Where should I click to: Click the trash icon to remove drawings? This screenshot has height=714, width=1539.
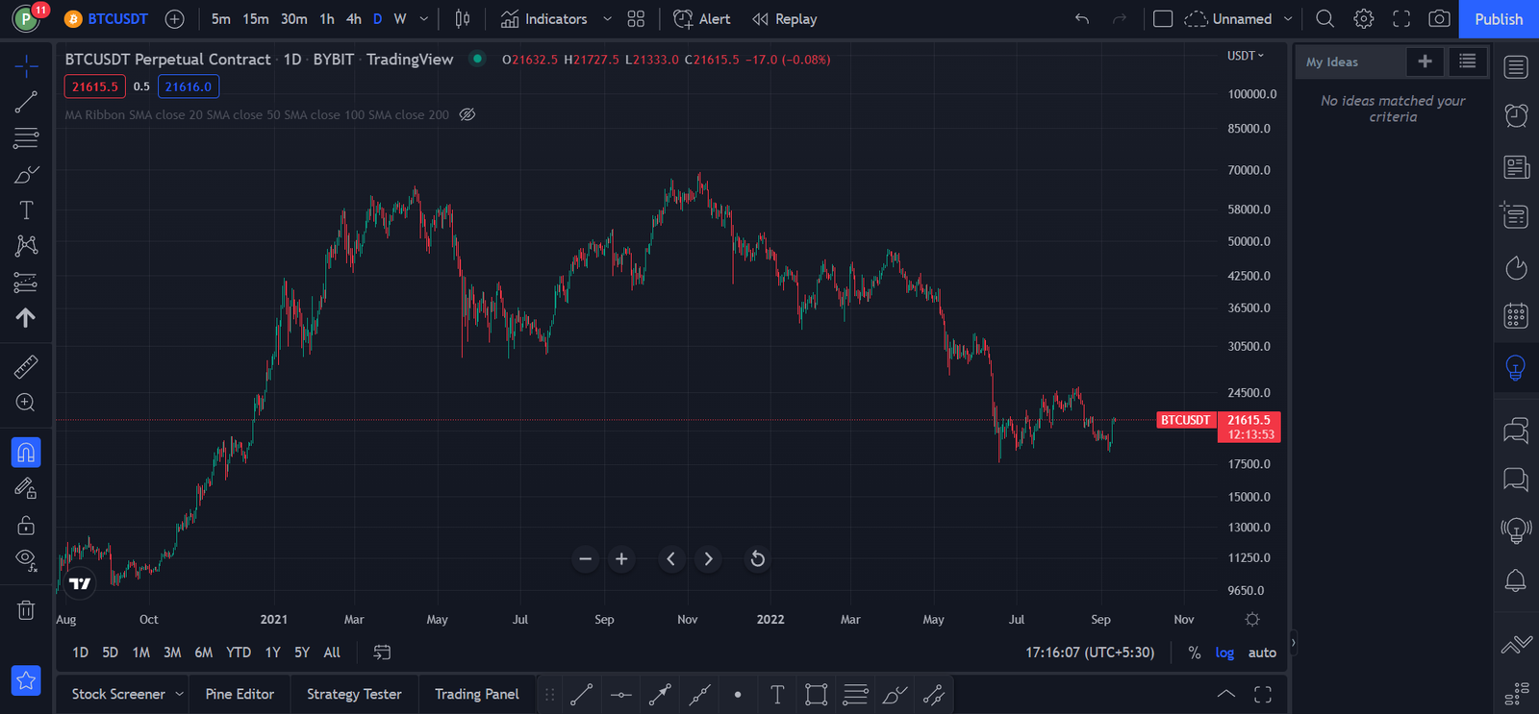26,610
